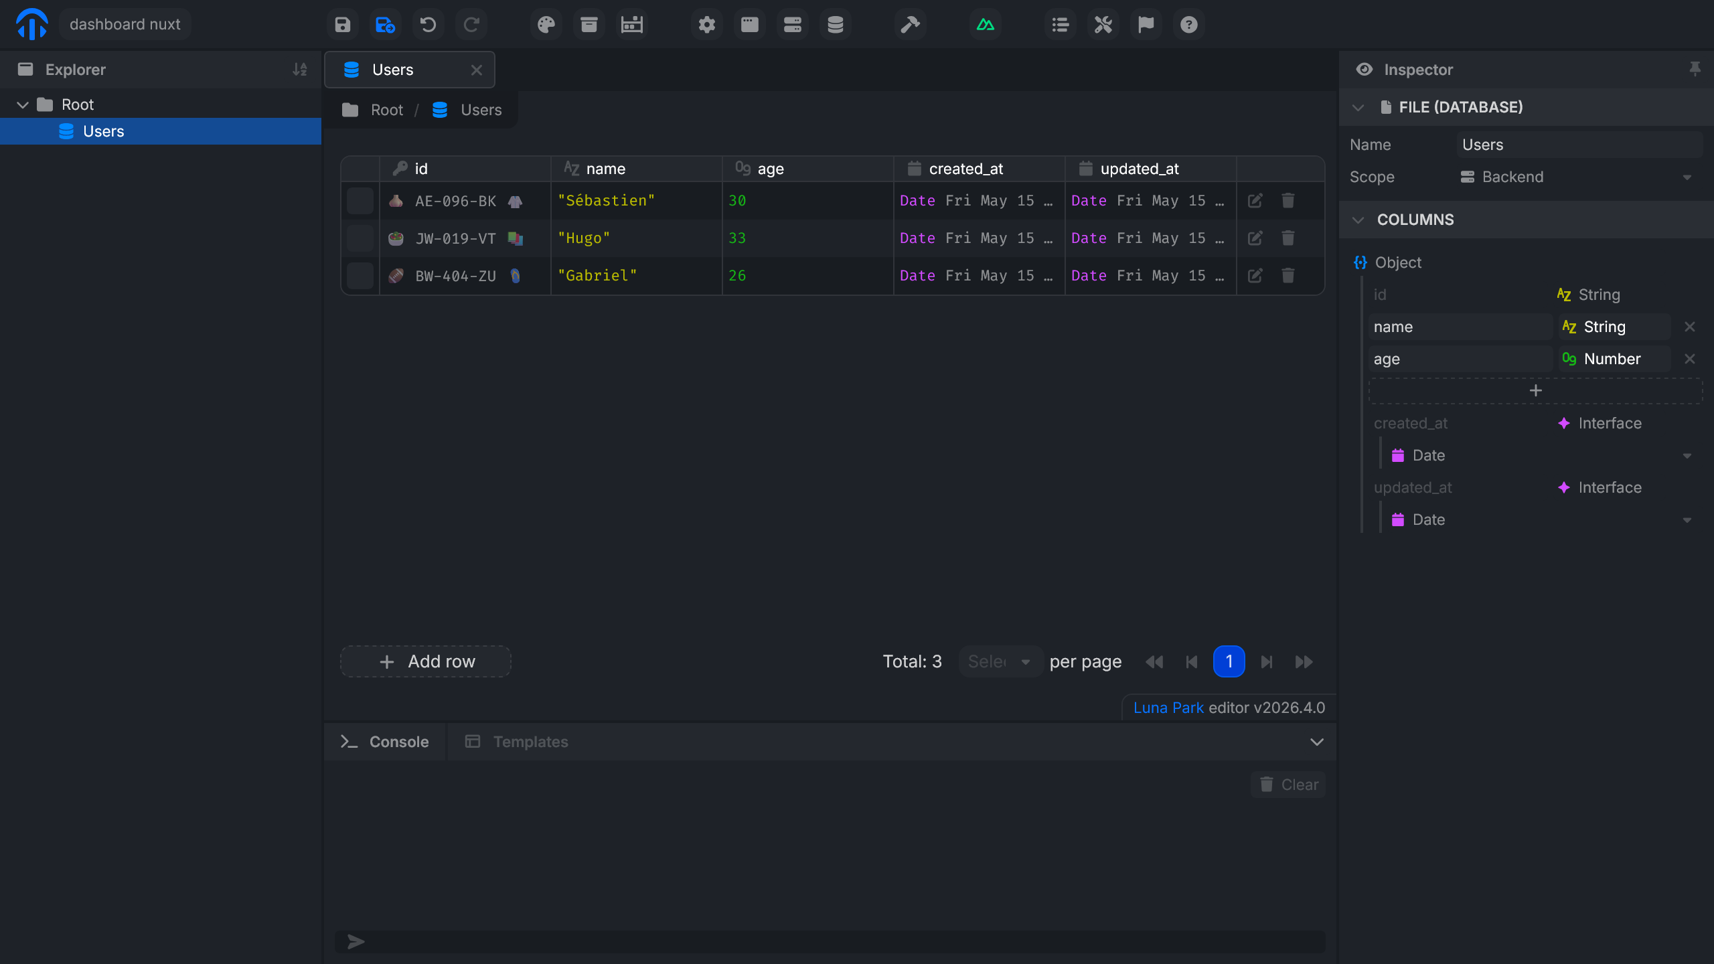The height and width of the screenshot is (964, 1714).
Task: Click the server icon in the toolbar
Action: [x=793, y=25]
